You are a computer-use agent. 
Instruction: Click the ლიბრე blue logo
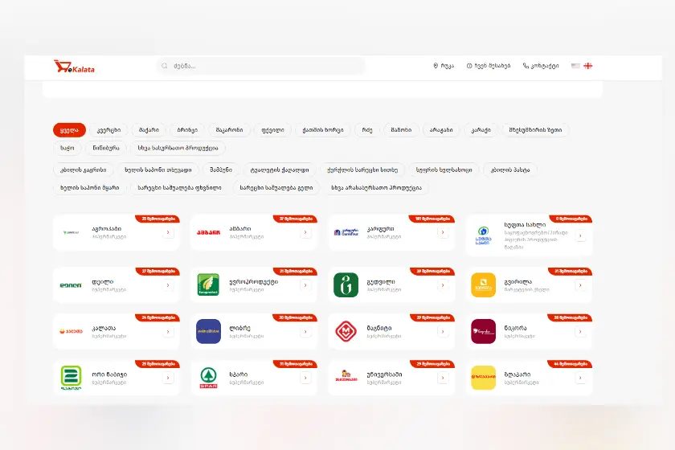[x=208, y=332]
